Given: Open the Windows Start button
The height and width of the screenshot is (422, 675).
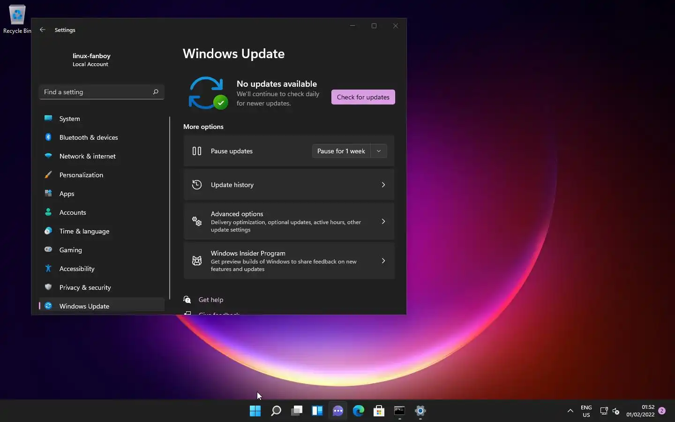Looking at the screenshot, I should pos(255,411).
